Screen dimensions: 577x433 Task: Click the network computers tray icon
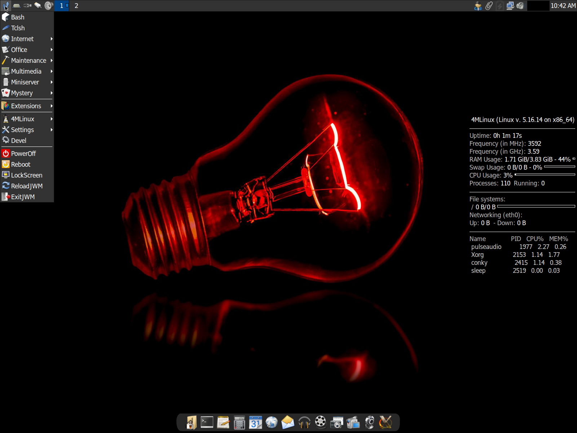(x=510, y=6)
